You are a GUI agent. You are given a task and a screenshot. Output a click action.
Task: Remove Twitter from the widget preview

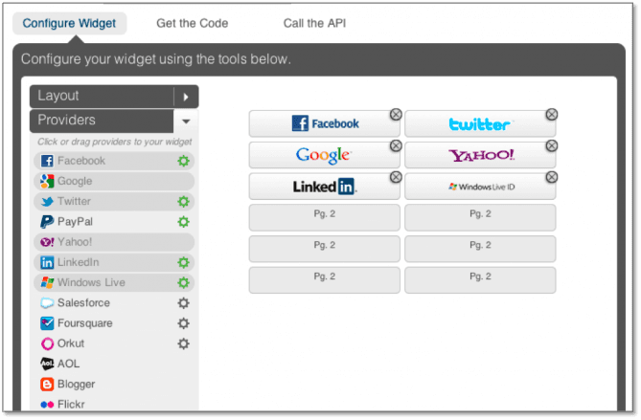(x=551, y=115)
